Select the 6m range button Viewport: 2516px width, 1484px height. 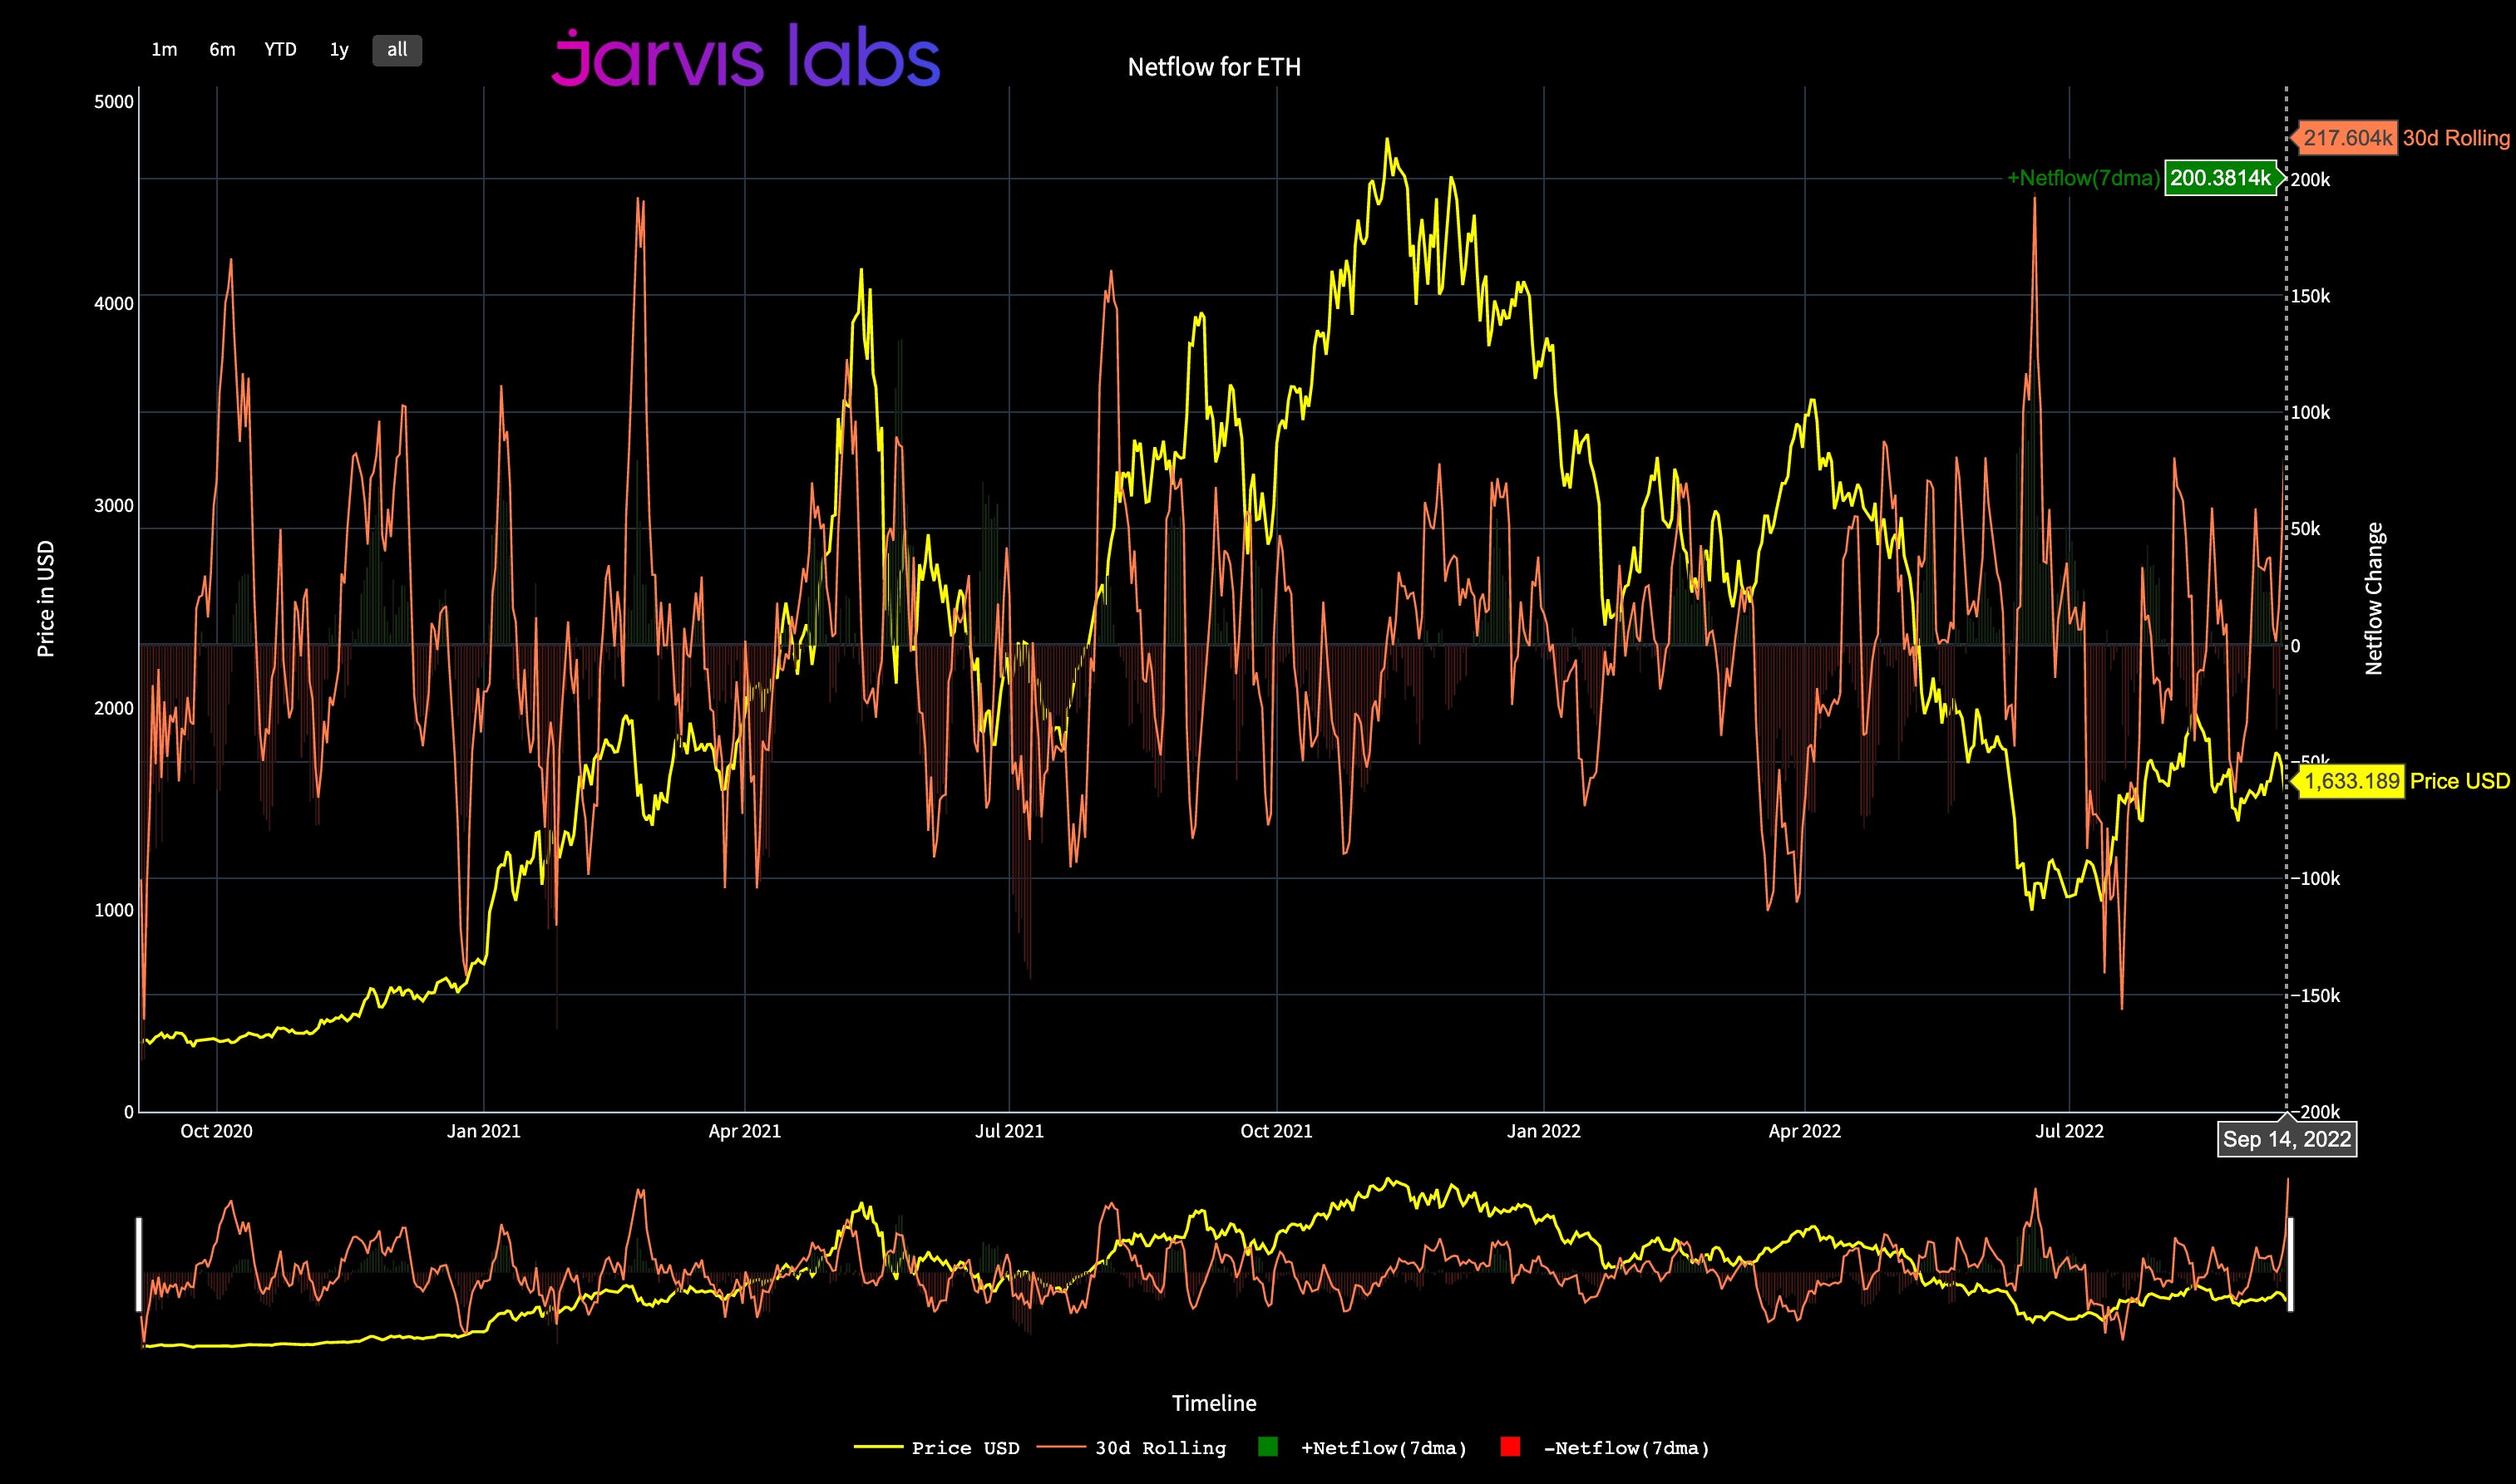(x=222, y=50)
